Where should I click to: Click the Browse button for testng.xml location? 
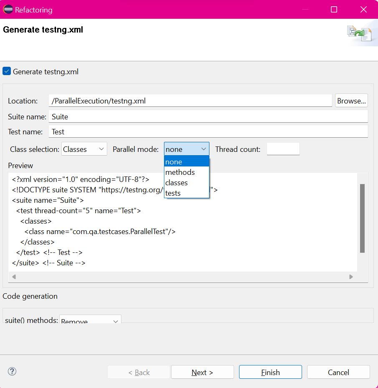tap(351, 100)
